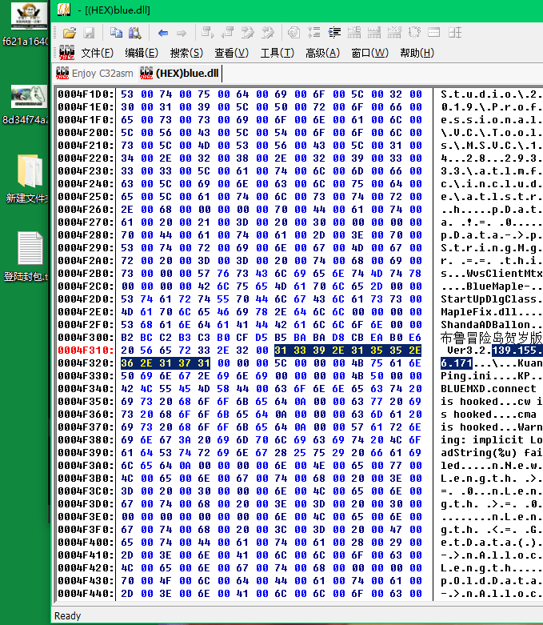543x625 pixels.
Task: Click the Paste clipboard icon
Action: (x=135, y=33)
